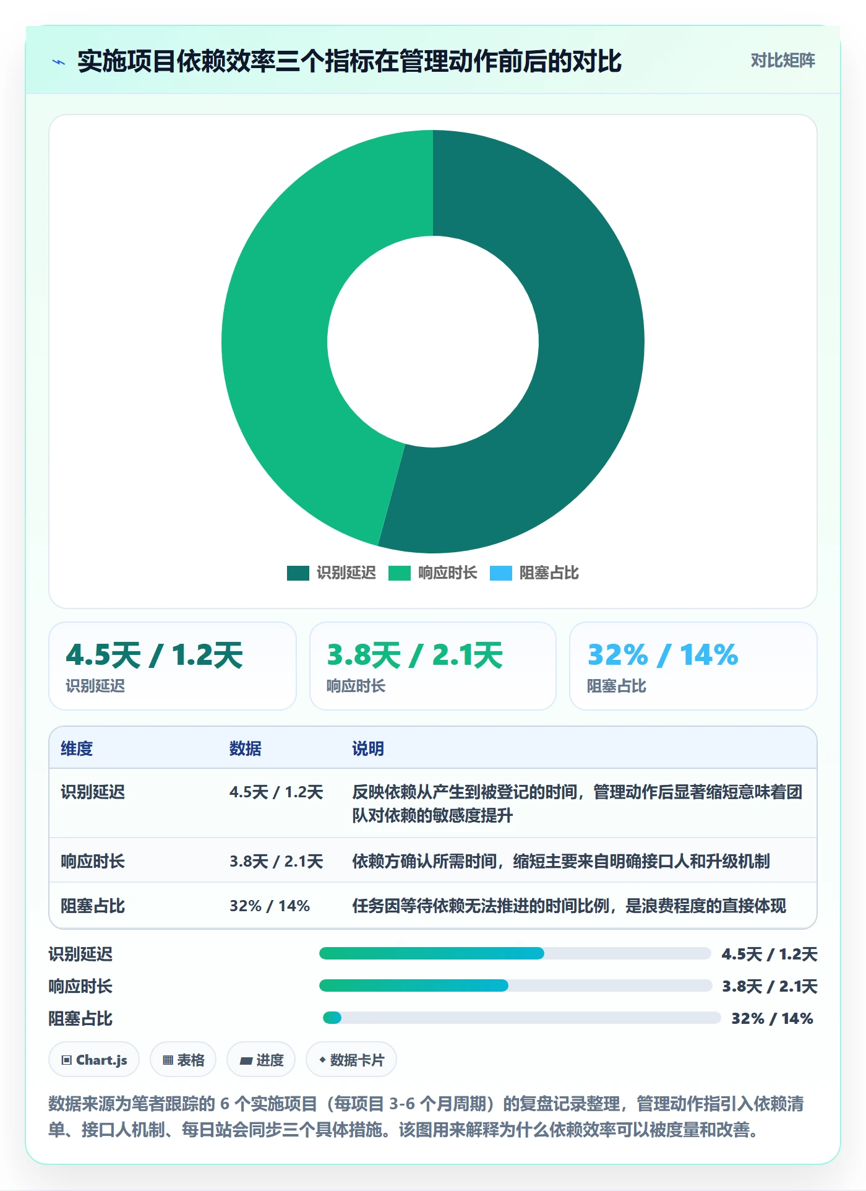The width and height of the screenshot is (866, 1191).
Task: Click the 响应时长 progress bar
Action: (516, 985)
